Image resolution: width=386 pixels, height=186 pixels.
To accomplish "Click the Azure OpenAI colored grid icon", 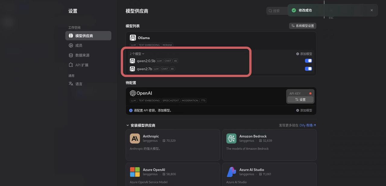I will (135, 172).
